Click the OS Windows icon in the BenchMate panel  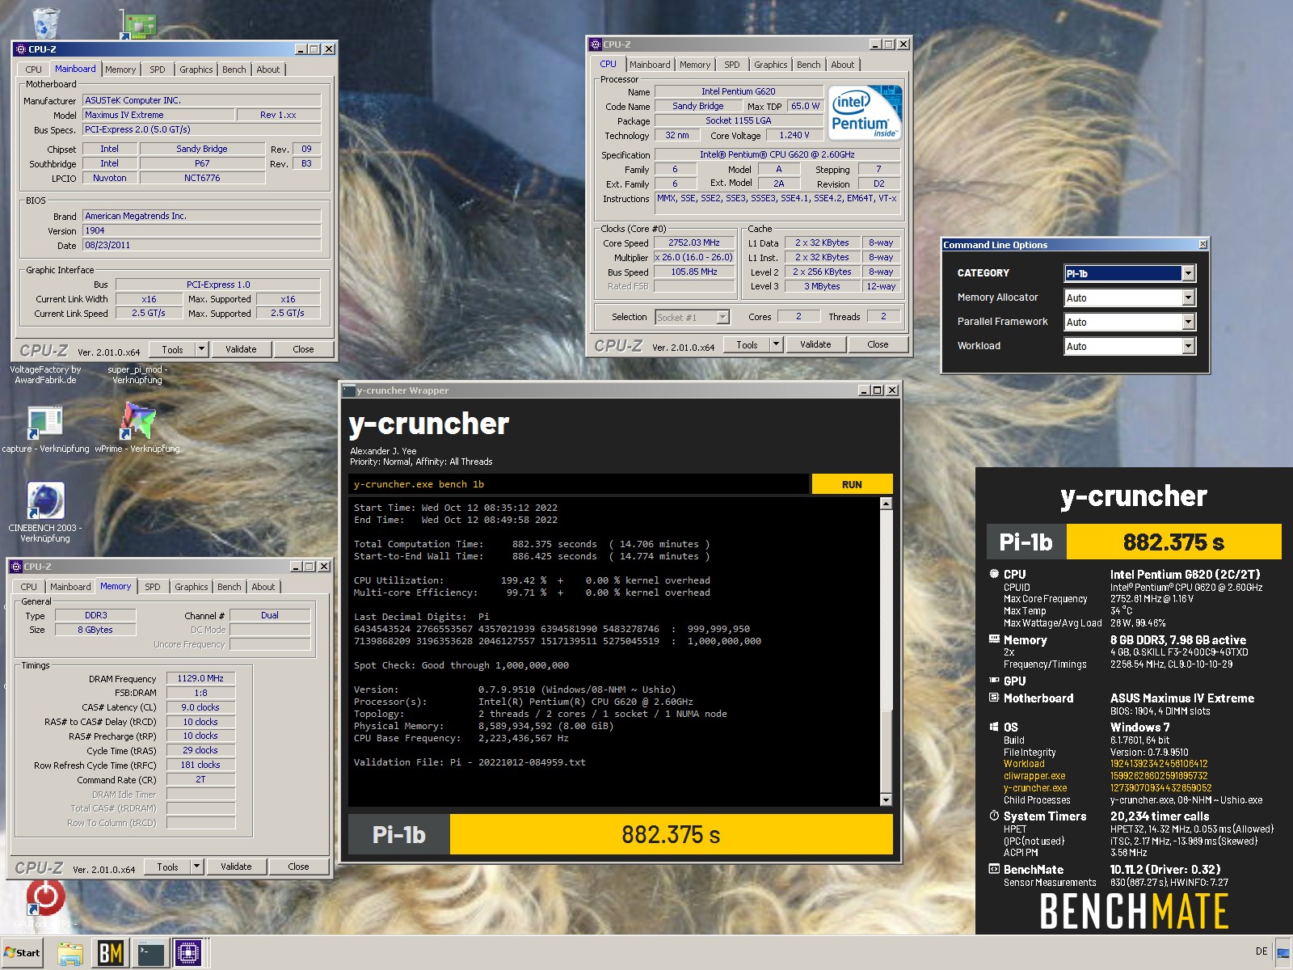coord(994,727)
